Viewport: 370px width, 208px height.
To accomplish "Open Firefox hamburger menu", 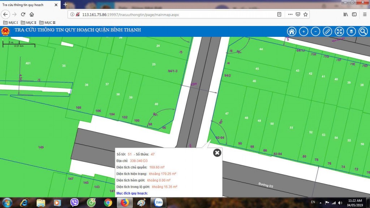I will click(365, 14).
